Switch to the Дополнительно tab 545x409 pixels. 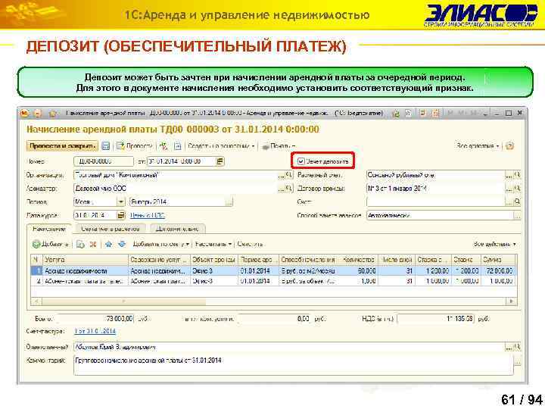(177, 229)
